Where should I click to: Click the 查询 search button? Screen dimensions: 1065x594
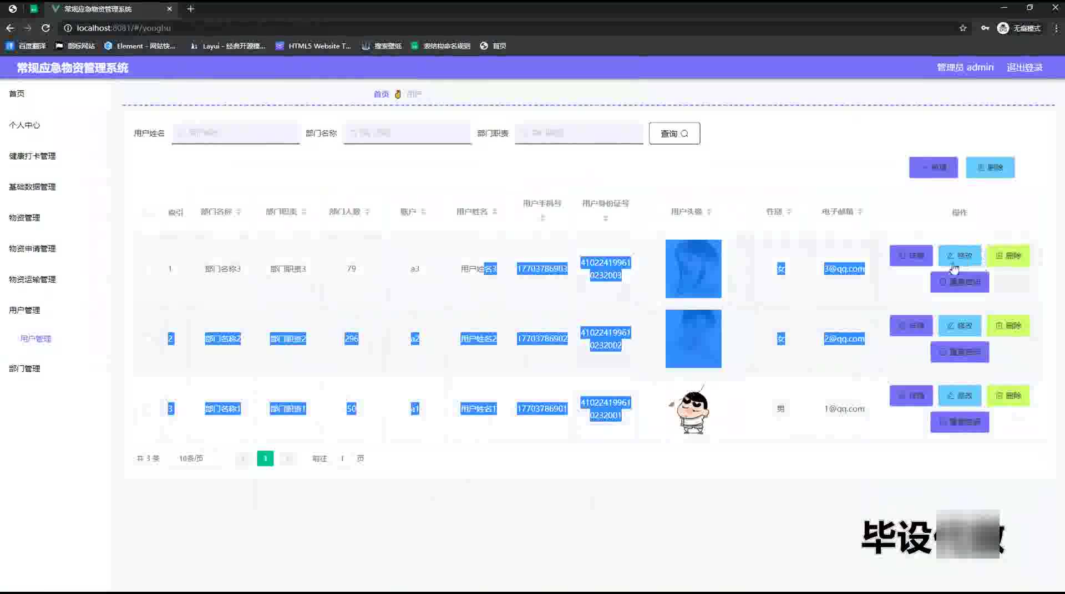(x=674, y=134)
